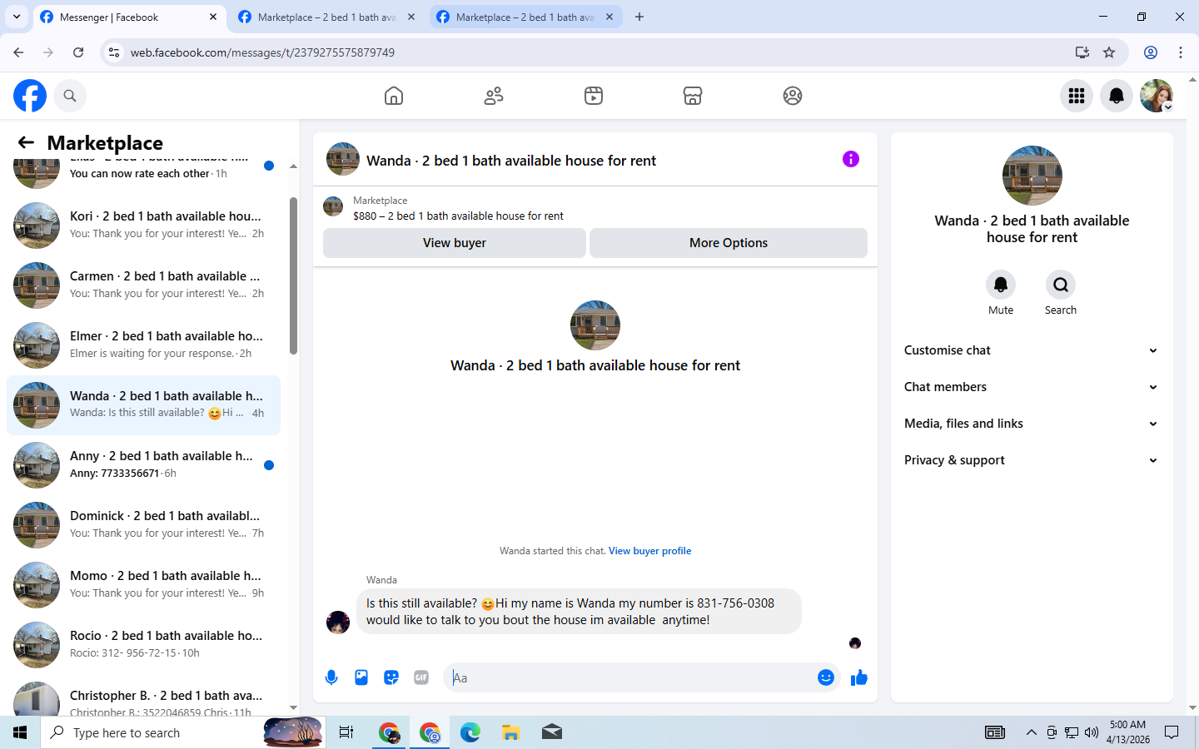Viewport: 1199px width, 749px height.
Task: Bookmark this page with the star icon
Action: (1109, 52)
